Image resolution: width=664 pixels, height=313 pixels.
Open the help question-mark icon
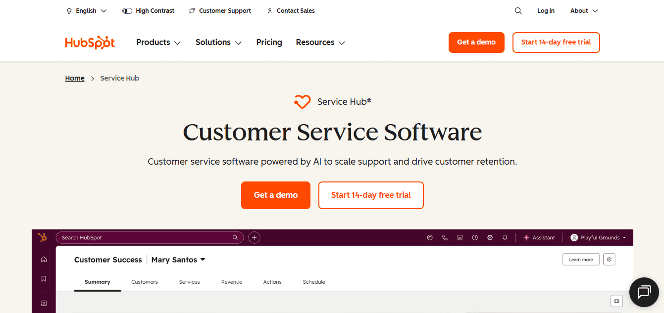(475, 237)
